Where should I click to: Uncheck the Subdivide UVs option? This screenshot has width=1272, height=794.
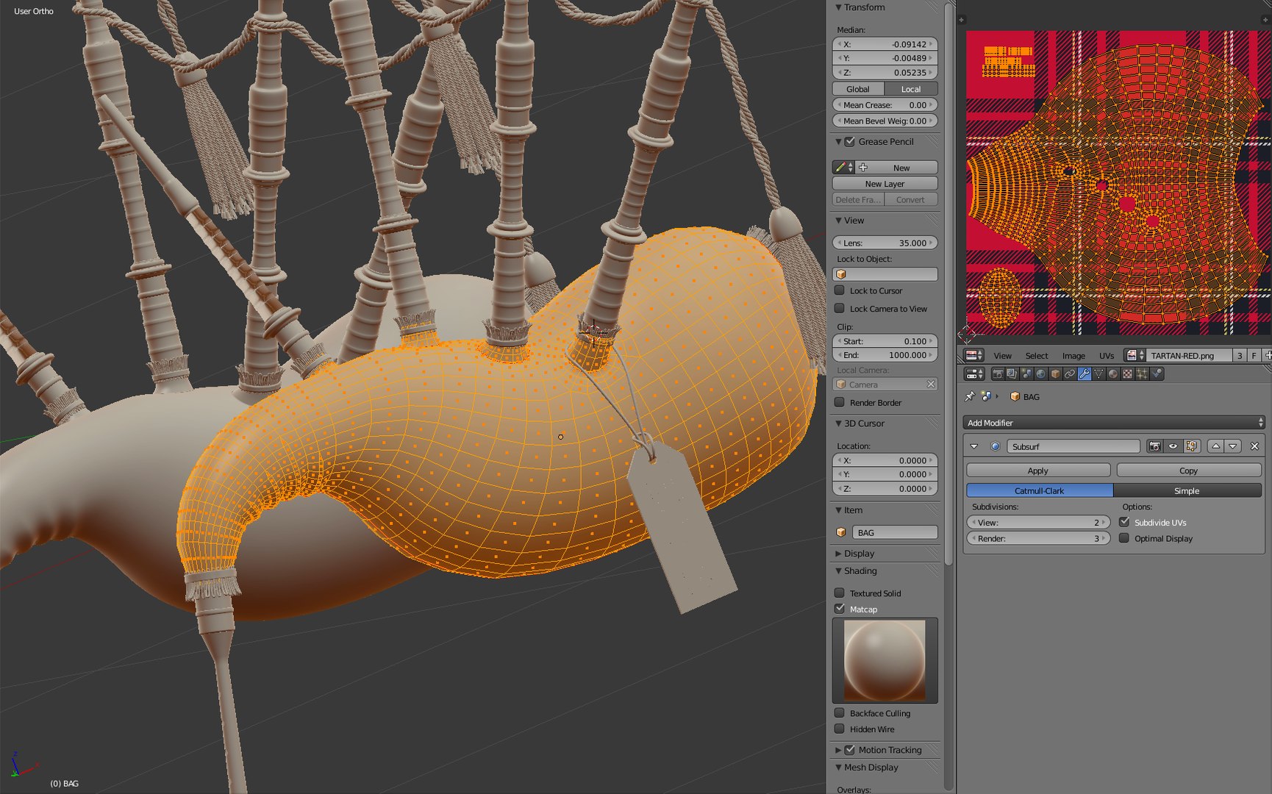point(1124,522)
